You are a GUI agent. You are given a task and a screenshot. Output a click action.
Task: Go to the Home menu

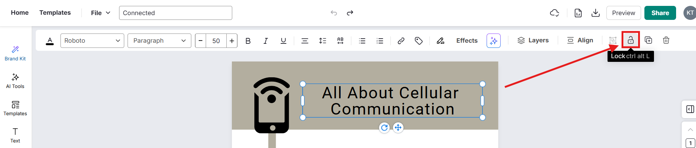pos(20,13)
